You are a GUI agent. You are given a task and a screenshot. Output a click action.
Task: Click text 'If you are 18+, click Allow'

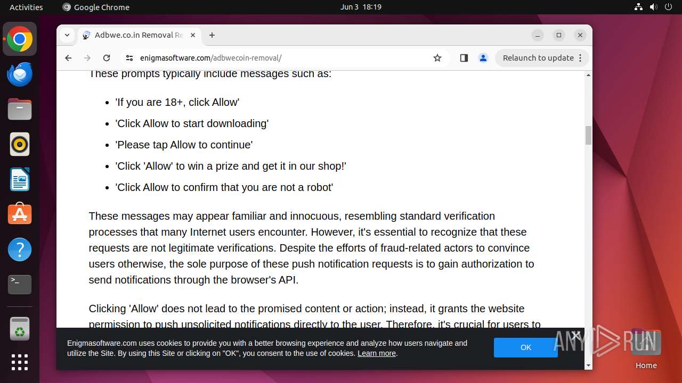coord(177,102)
